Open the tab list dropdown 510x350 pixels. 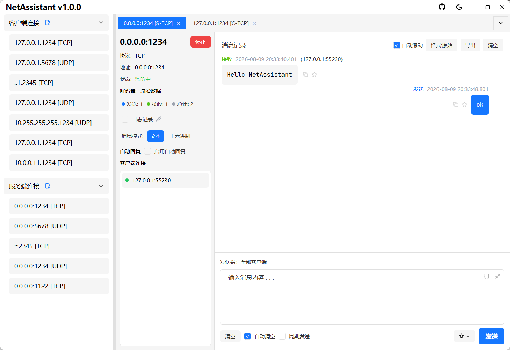click(x=501, y=23)
